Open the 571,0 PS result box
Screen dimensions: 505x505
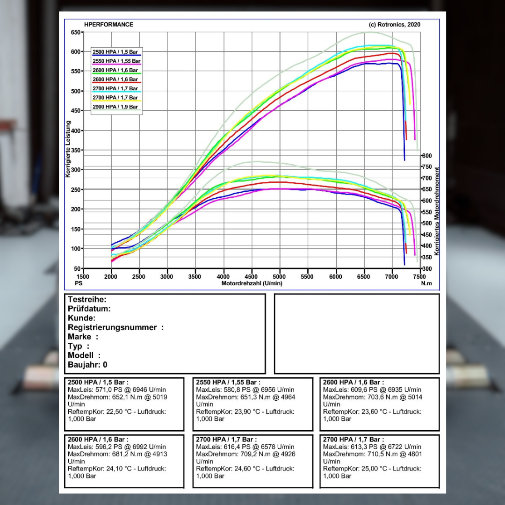(x=124, y=404)
